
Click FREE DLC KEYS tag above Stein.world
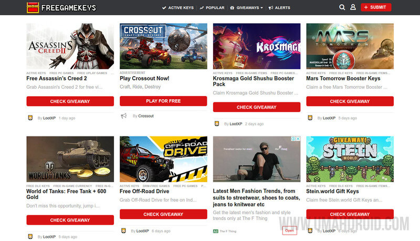point(341,186)
